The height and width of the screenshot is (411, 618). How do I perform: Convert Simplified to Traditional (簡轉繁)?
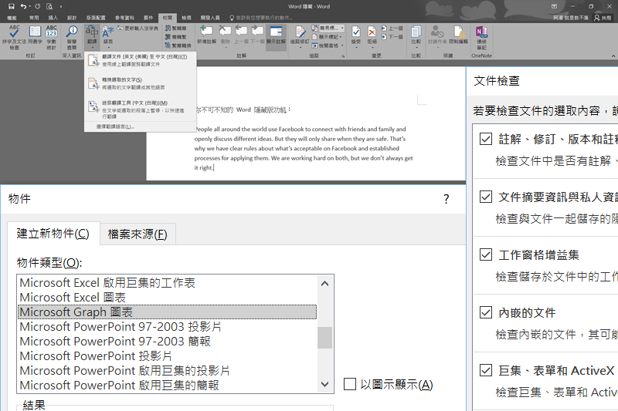pyautogui.click(x=176, y=37)
